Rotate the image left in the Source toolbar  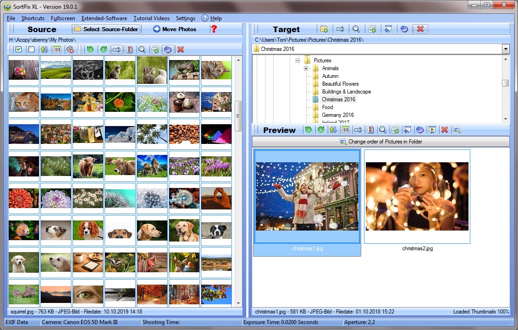pyautogui.click(x=91, y=49)
